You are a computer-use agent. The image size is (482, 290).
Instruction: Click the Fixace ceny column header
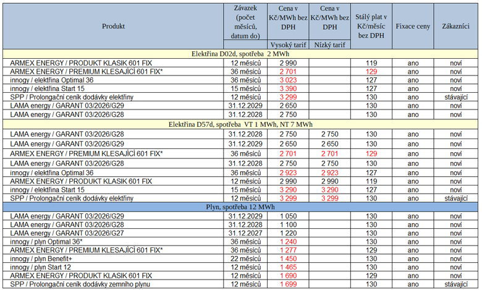(412, 27)
